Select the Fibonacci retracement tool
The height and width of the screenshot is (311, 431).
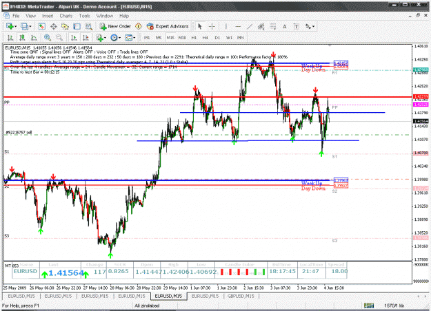coord(273,26)
